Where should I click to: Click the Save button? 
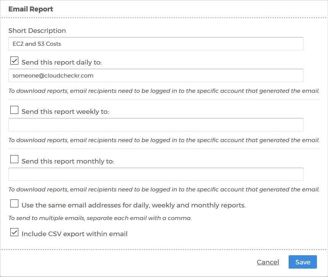click(x=303, y=262)
